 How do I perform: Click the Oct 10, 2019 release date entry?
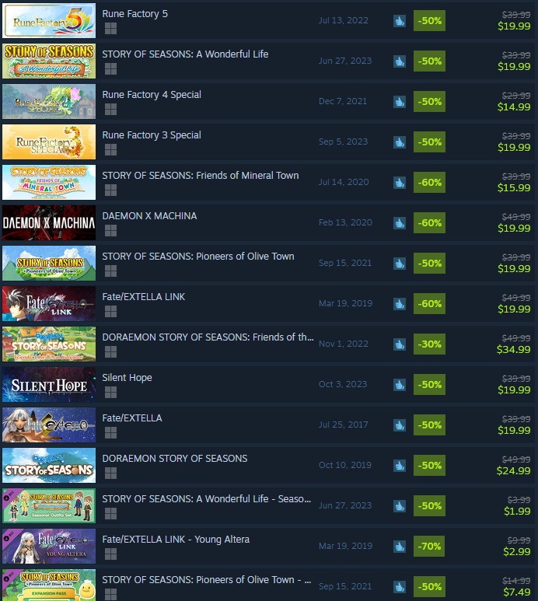click(345, 465)
